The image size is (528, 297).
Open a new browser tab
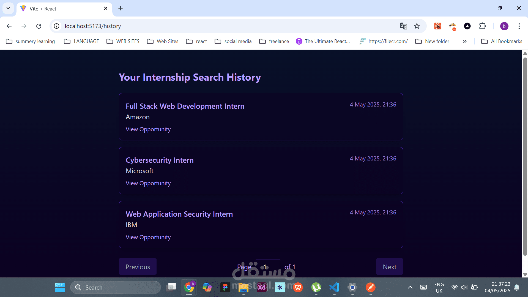coord(121,9)
